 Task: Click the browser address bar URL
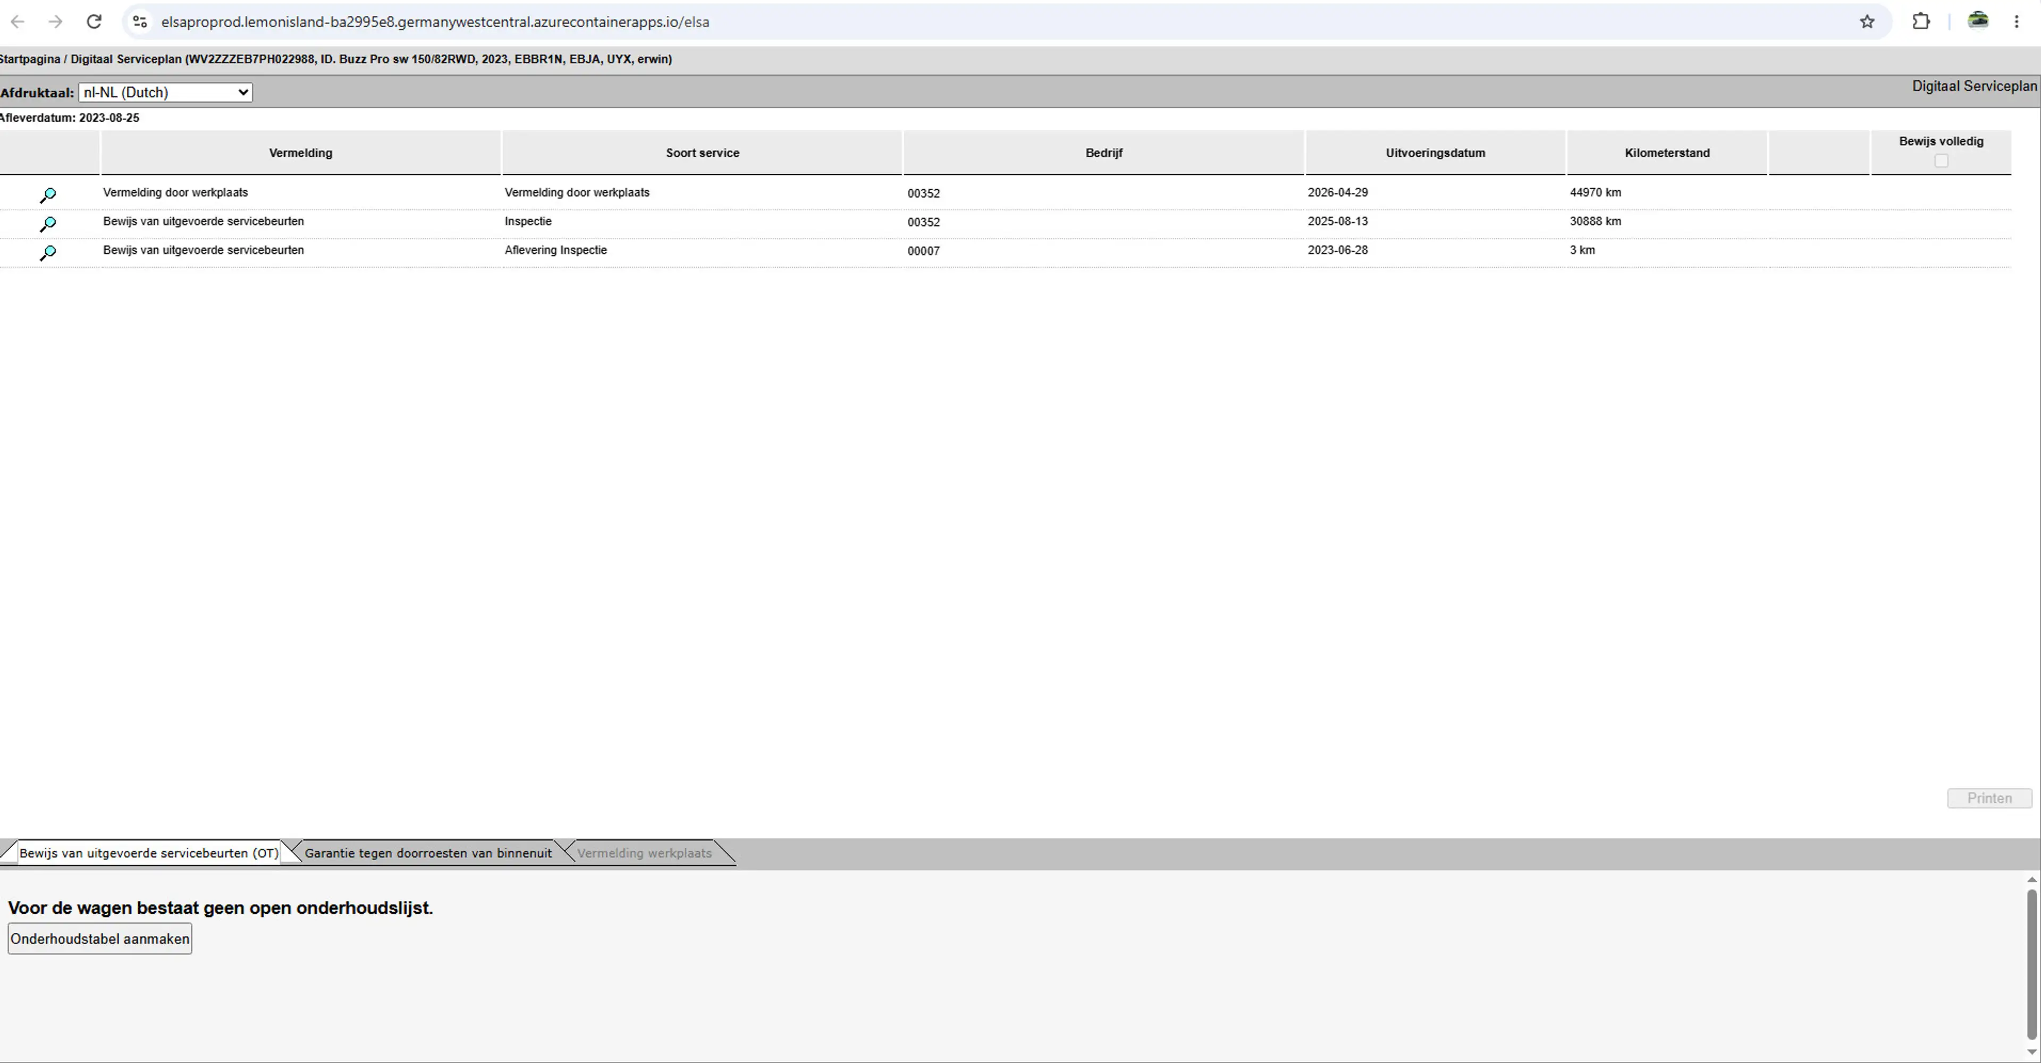(x=435, y=22)
